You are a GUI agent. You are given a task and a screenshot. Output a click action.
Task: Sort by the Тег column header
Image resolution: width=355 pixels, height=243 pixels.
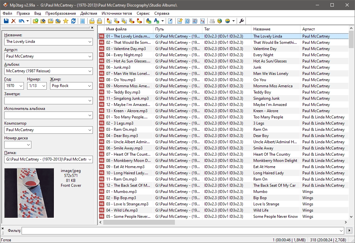pyautogui.click(x=227, y=29)
